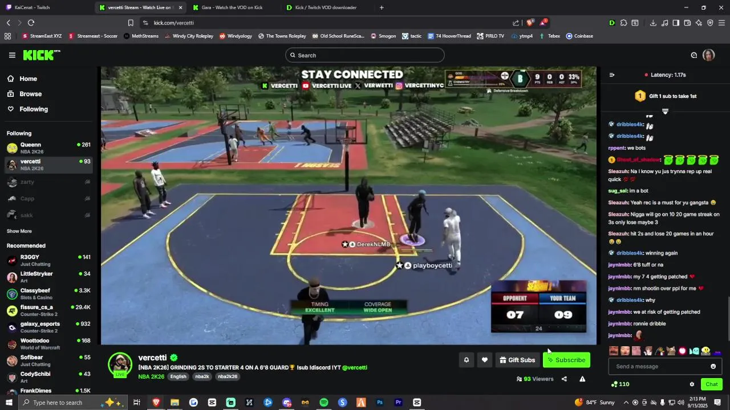730x410 pixels.
Task: Click the Kick search field
Action: (x=365, y=55)
